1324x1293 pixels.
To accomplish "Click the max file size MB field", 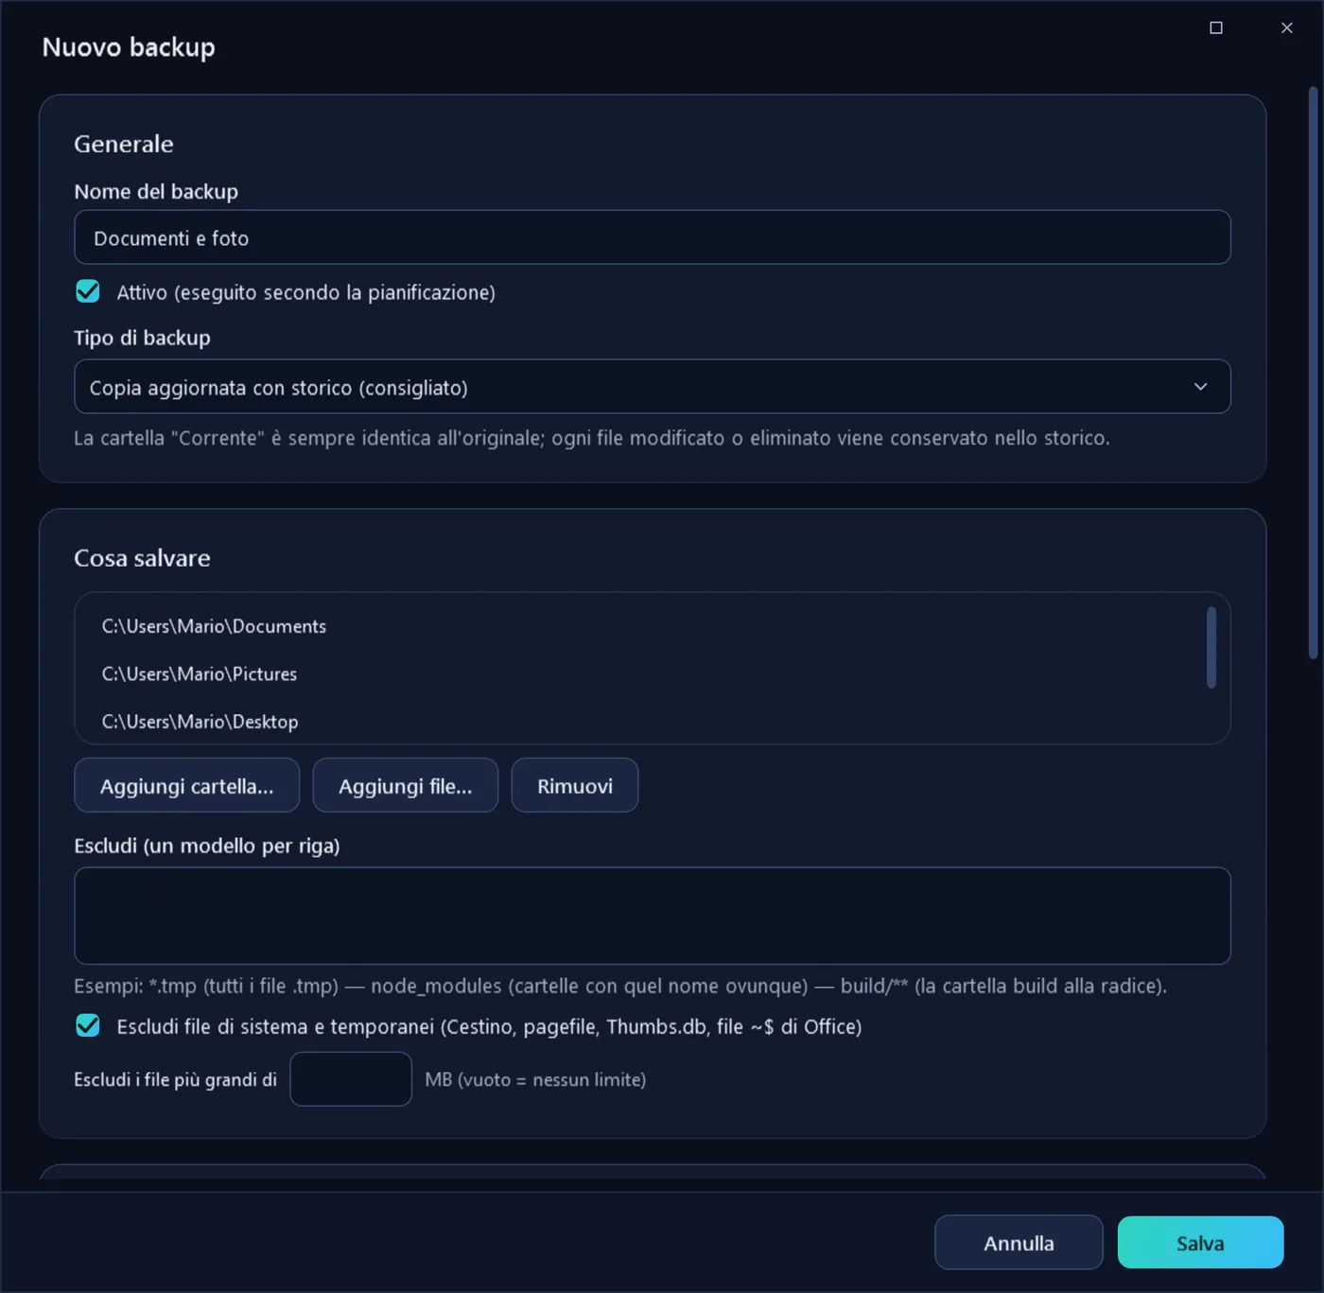I will click(351, 1078).
